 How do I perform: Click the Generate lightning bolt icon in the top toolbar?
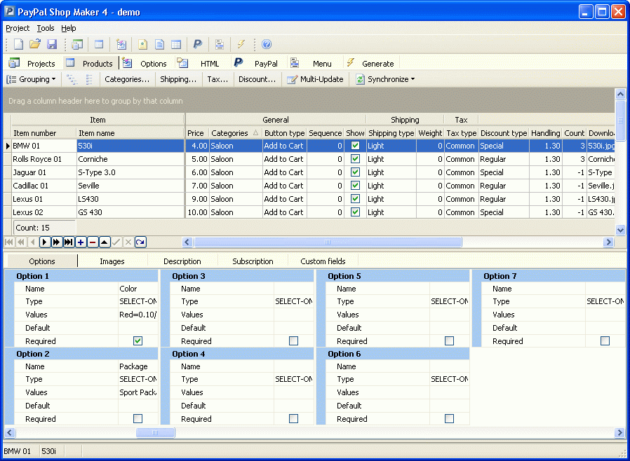click(x=241, y=44)
